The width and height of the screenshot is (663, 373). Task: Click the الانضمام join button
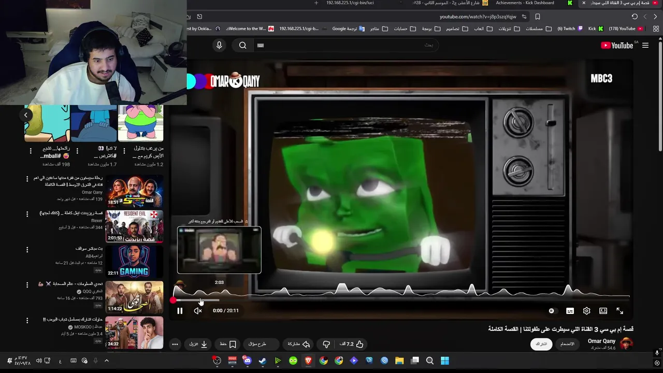567,344
